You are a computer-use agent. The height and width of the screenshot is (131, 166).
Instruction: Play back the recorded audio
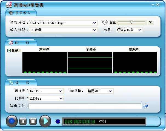point(45,121)
